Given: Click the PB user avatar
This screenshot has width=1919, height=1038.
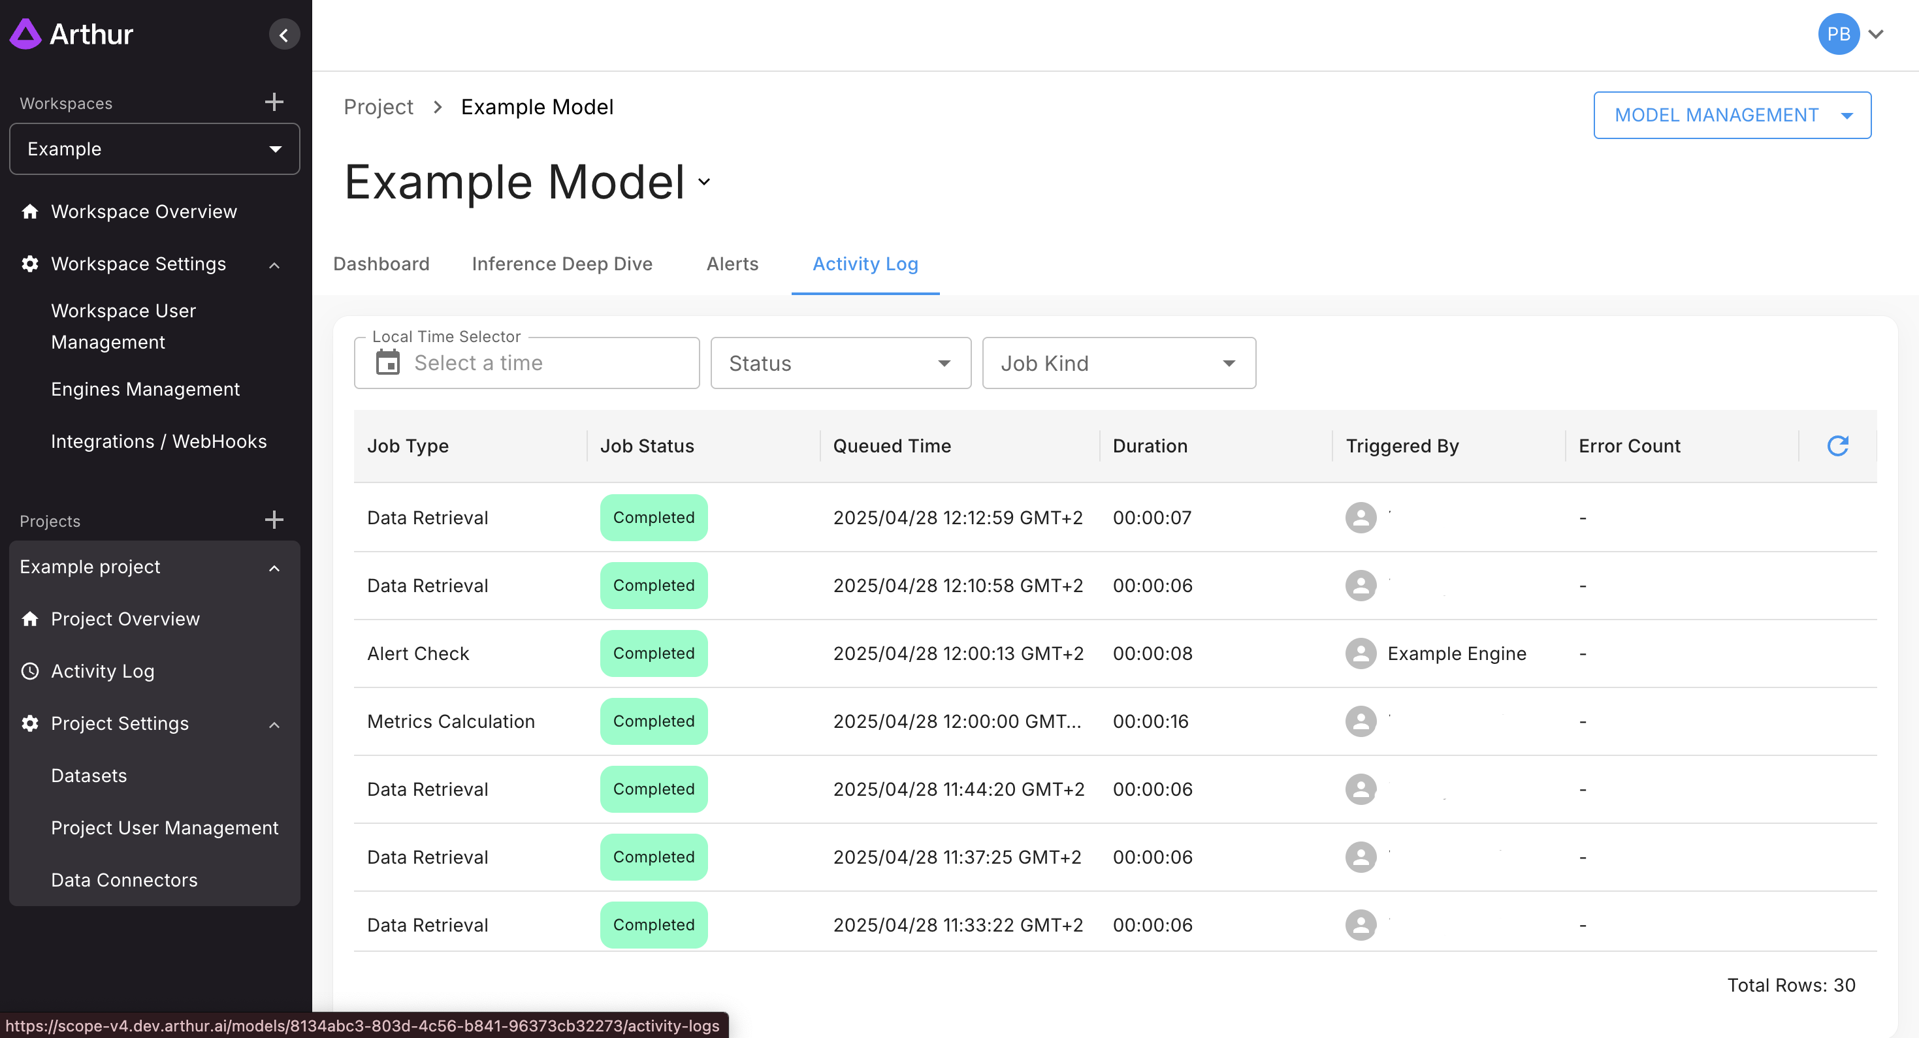Looking at the screenshot, I should (x=1838, y=34).
